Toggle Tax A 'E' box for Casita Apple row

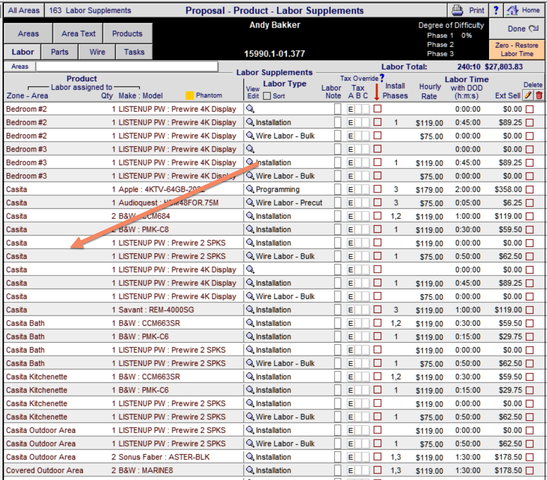tap(350, 189)
